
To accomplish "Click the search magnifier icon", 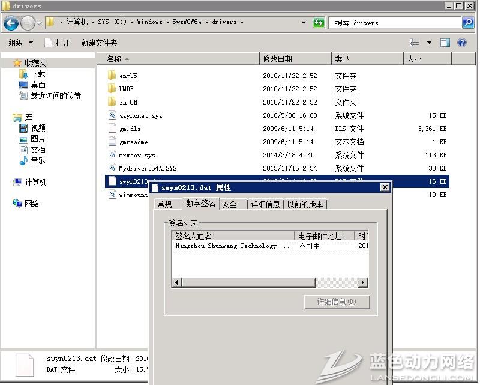I will pos(468,23).
